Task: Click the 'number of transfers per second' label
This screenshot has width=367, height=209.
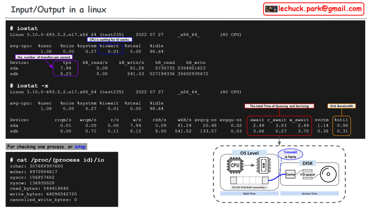Action: click(44, 57)
